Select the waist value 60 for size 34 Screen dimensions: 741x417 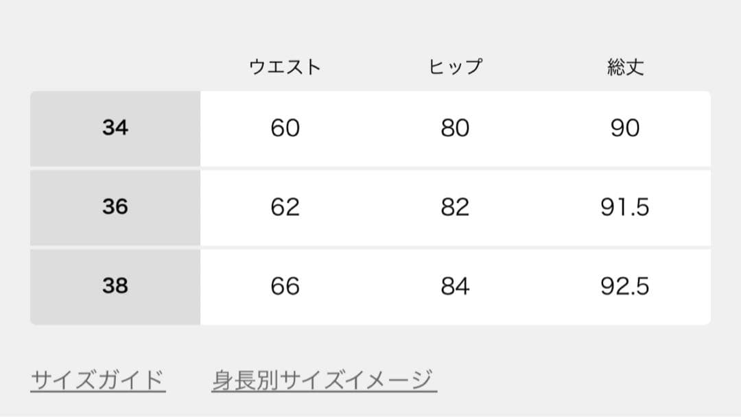point(285,128)
